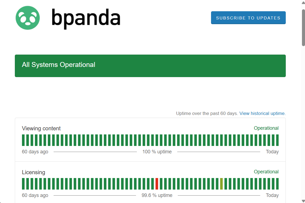Screen dimensions: 305x203
Task: Open the View historical uptime link
Action: [262, 114]
